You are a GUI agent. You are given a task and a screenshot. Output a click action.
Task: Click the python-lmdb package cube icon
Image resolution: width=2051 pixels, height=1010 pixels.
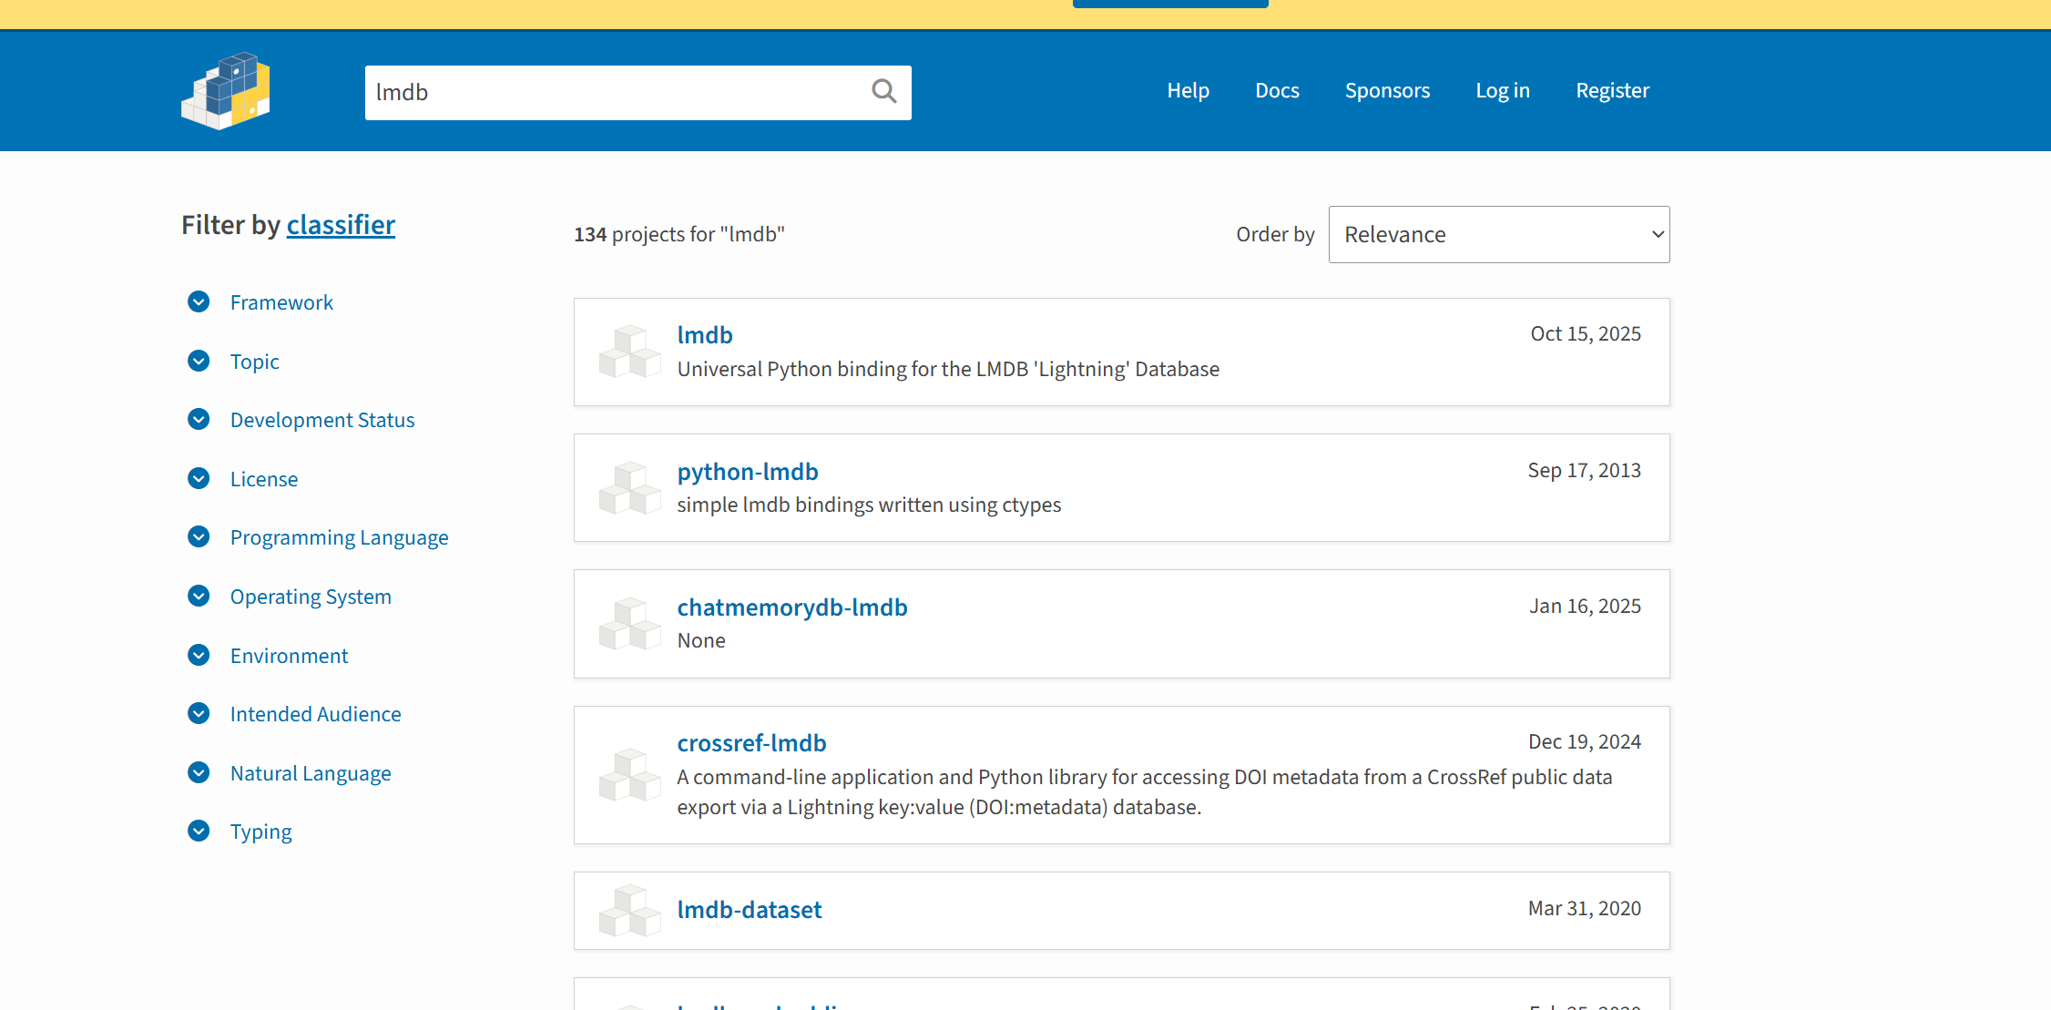point(629,488)
